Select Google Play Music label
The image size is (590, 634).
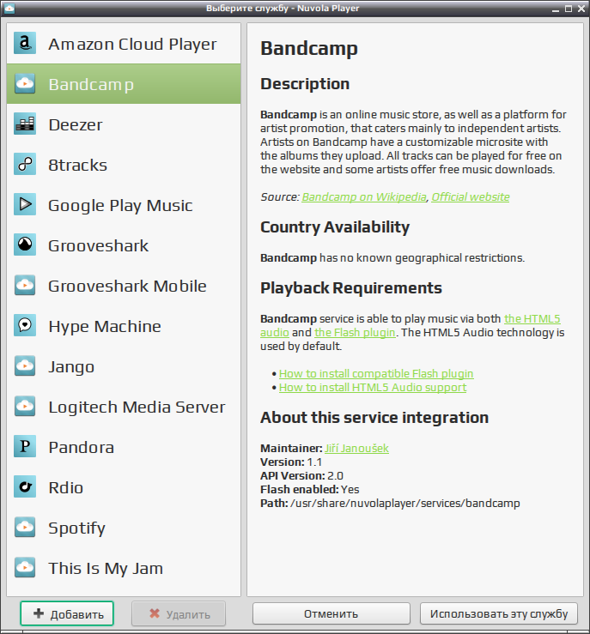click(x=120, y=205)
